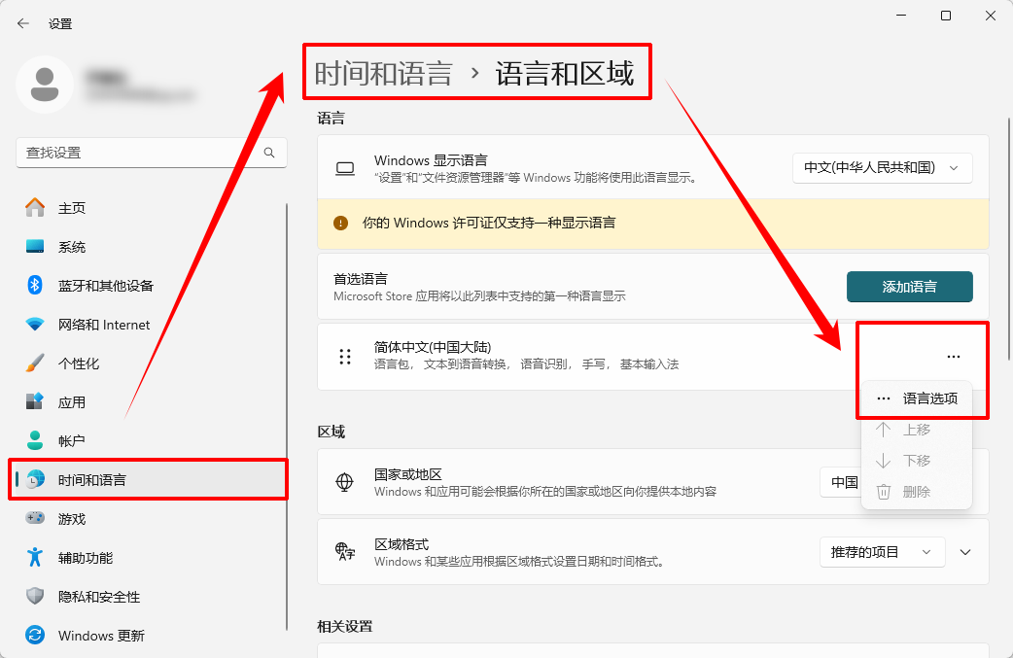Click the back arrow in Settings header
Viewport: 1013px width, 658px height.
tap(23, 24)
